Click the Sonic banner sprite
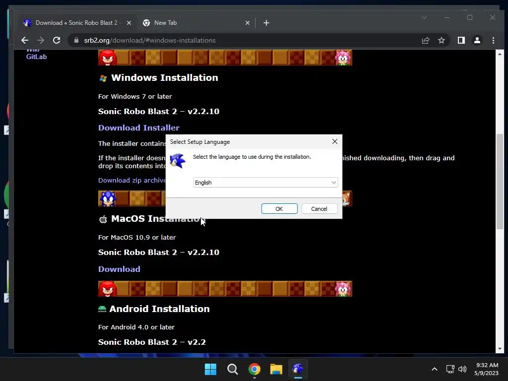The height and width of the screenshot is (381, 508). pos(108,198)
